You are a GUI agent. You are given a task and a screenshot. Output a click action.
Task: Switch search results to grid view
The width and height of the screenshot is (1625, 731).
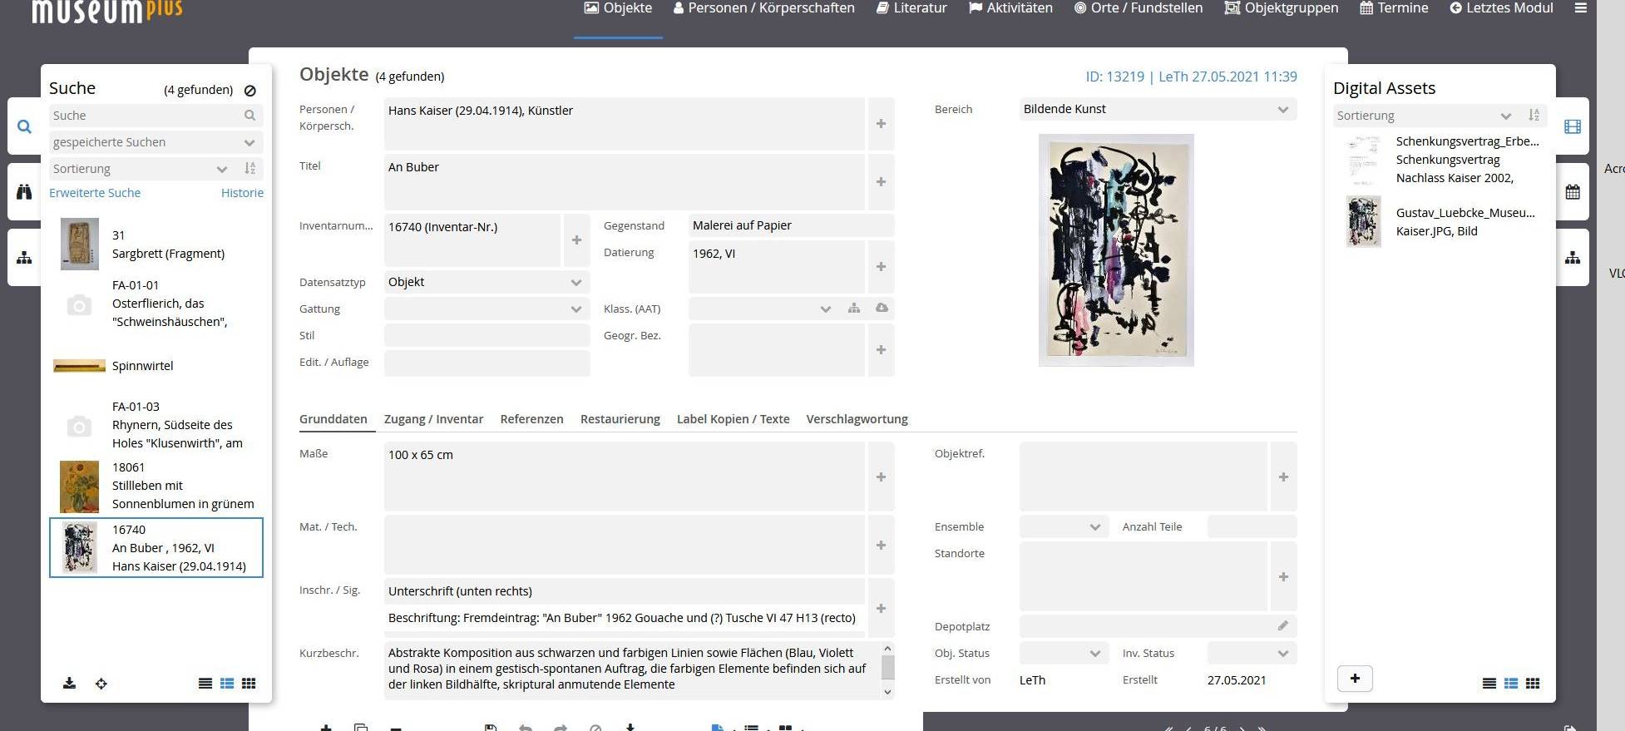point(249,683)
